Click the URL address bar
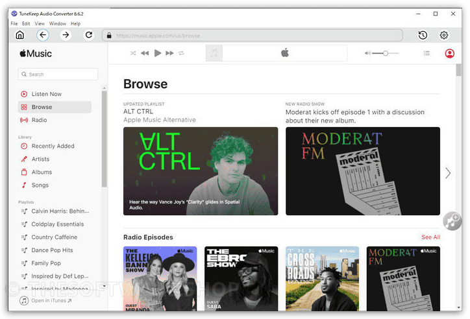This screenshot has width=470, height=319. point(253,35)
